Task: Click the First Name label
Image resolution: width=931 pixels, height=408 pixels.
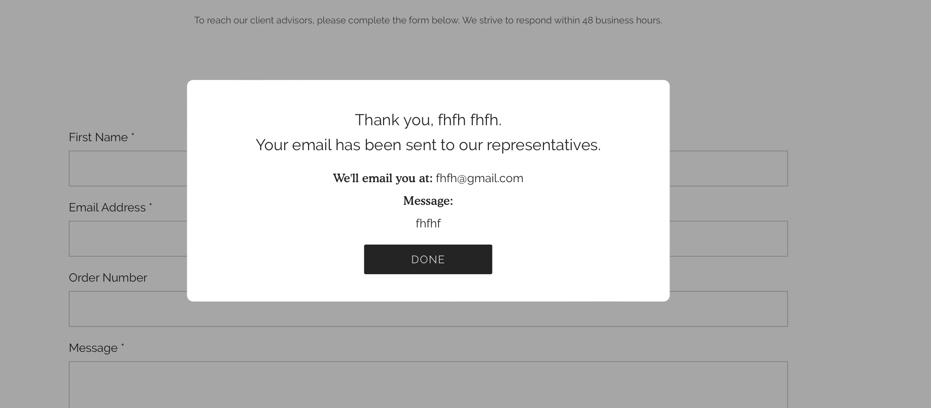Action: click(x=98, y=137)
